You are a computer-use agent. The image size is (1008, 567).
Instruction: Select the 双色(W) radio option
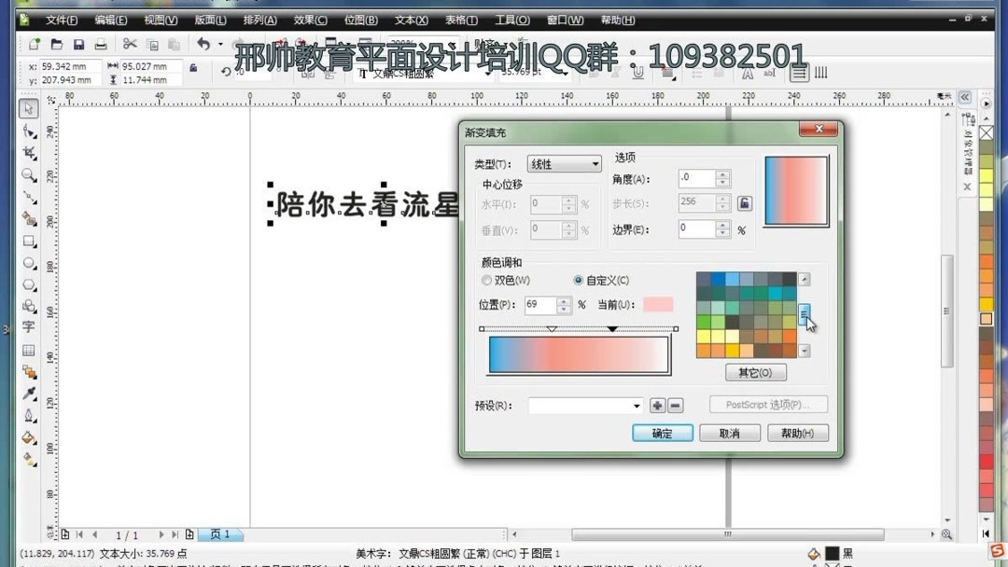[x=486, y=280]
